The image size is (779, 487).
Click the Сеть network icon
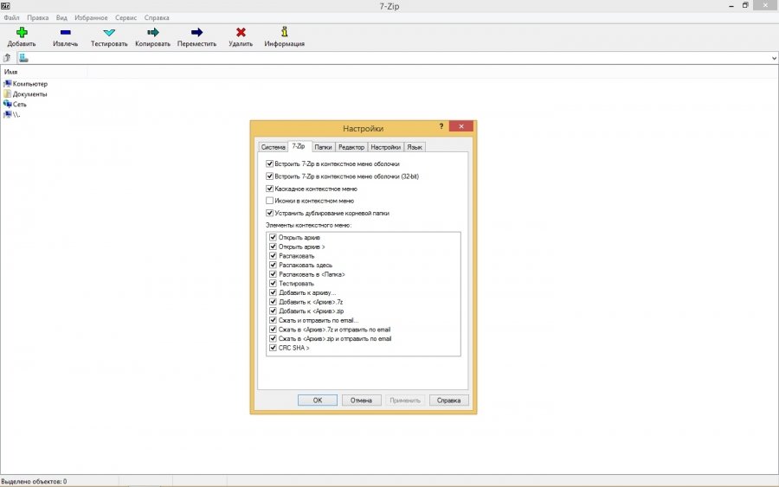point(7,104)
